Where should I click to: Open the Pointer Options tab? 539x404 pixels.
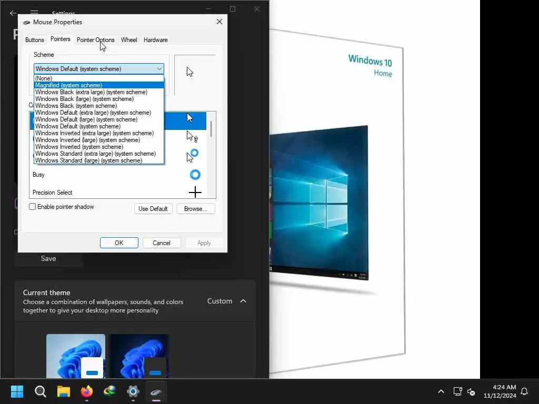click(x=96, y=40)
